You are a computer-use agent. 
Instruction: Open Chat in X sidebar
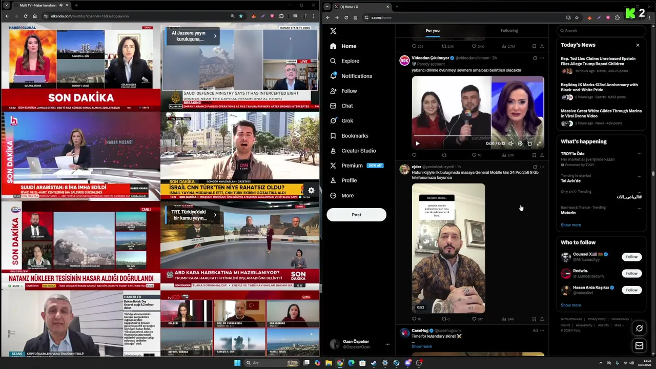[x=341, y=106]
